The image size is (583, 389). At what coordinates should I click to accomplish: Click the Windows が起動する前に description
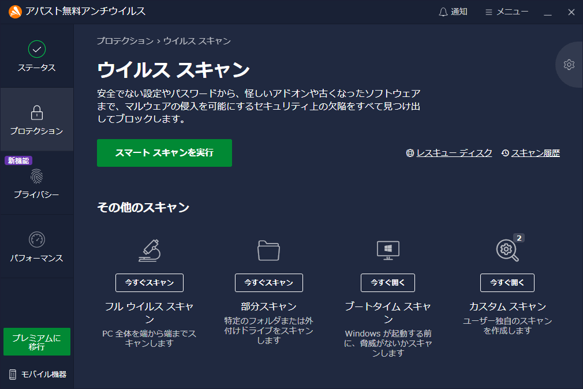pos(388,343)
